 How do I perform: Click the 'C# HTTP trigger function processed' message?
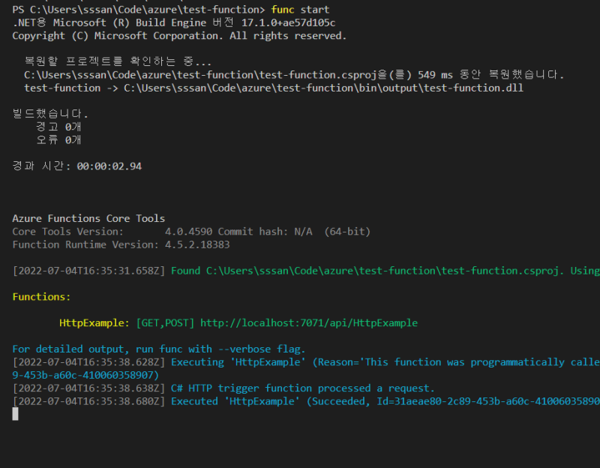(x=303, y=388)
